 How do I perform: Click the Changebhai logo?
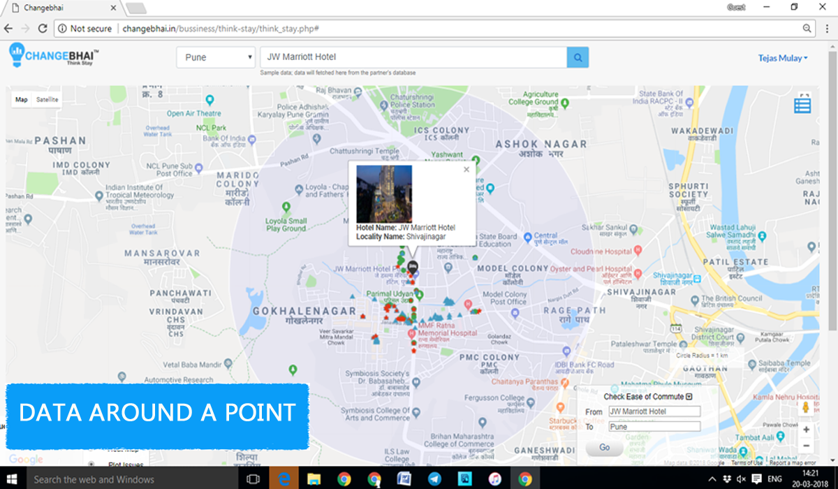click(x=54, y=54)
